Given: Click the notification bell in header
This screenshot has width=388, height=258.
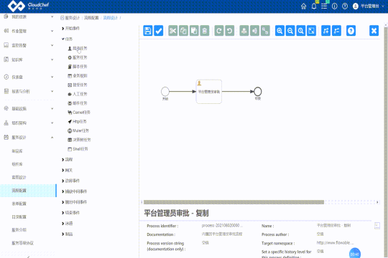Looking at the screenshot, I should 314,6.
